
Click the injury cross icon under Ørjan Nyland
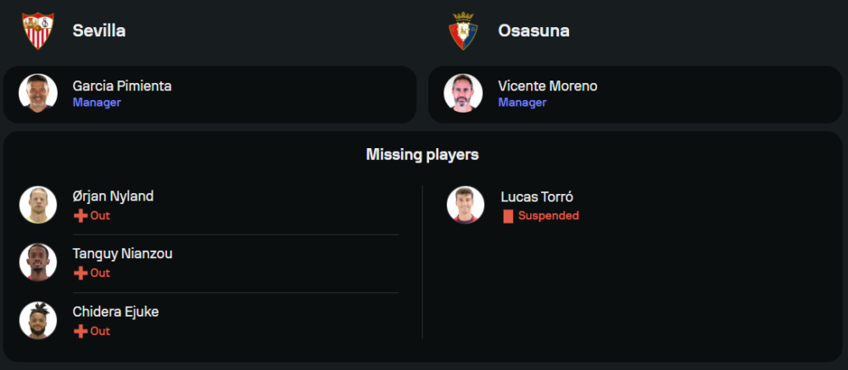(81, 216)
